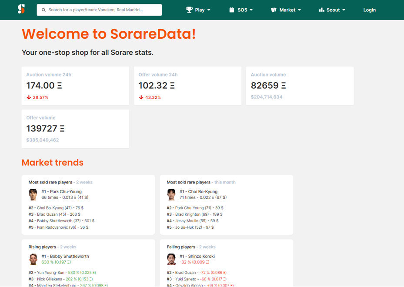Select #2 Choi Bo-Kyung (47) row
Image resolution: width=404 pixels, height=287 pixels.
[56, 208]
